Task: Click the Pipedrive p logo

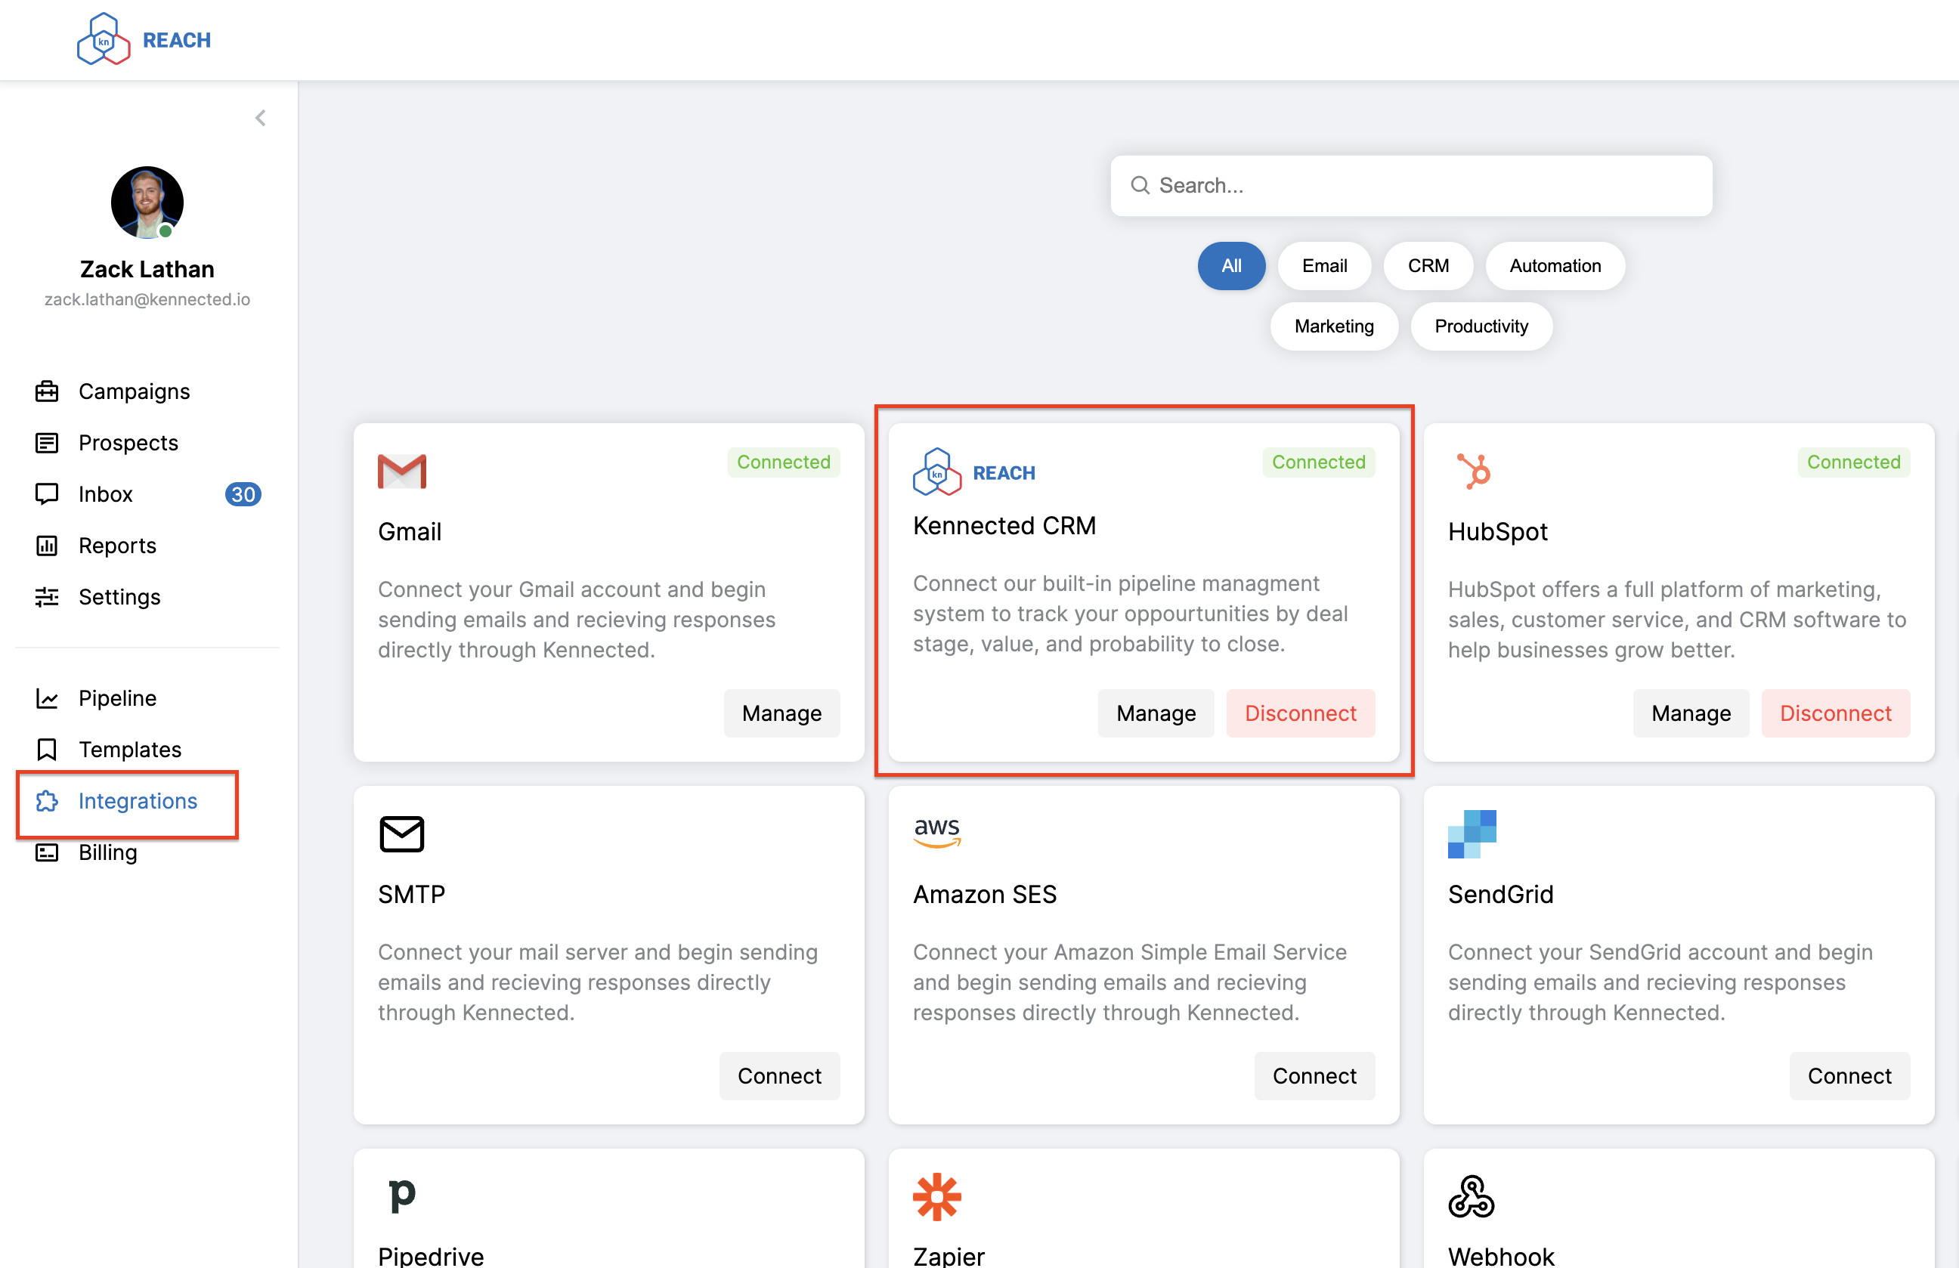Action: [x=401, y=1195]
